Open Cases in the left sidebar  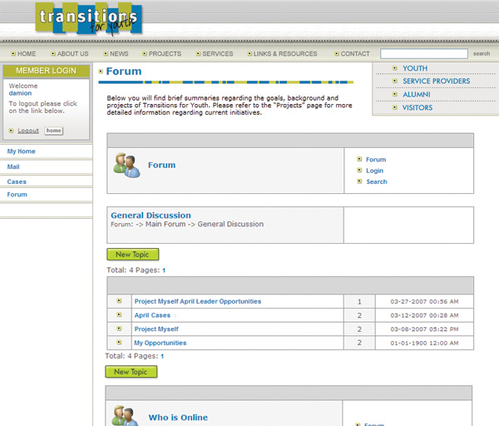17,181
